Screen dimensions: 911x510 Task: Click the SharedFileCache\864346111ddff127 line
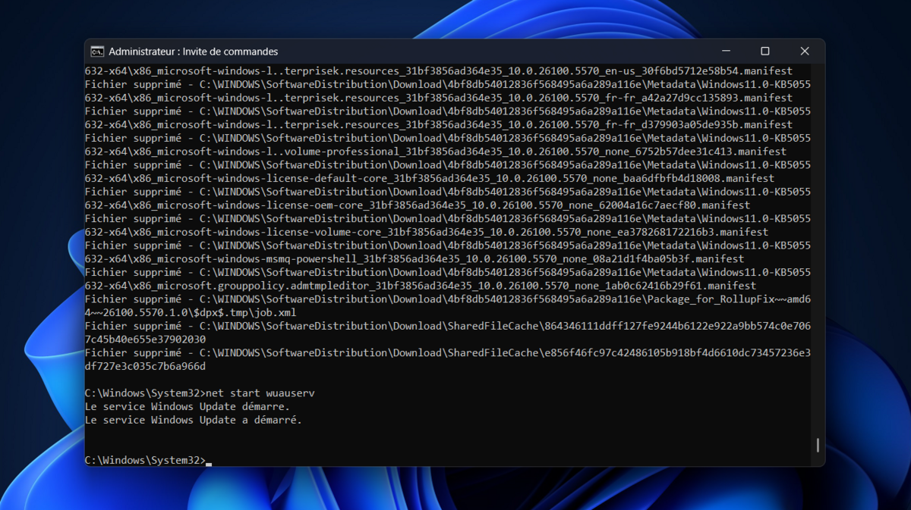(448, 326)
